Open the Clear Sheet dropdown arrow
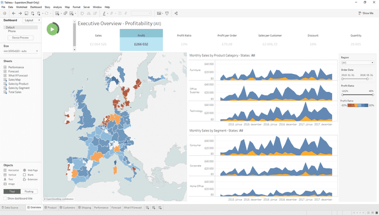Image resolution: width=379 pixels, height=215 pixels. point(75,14)
